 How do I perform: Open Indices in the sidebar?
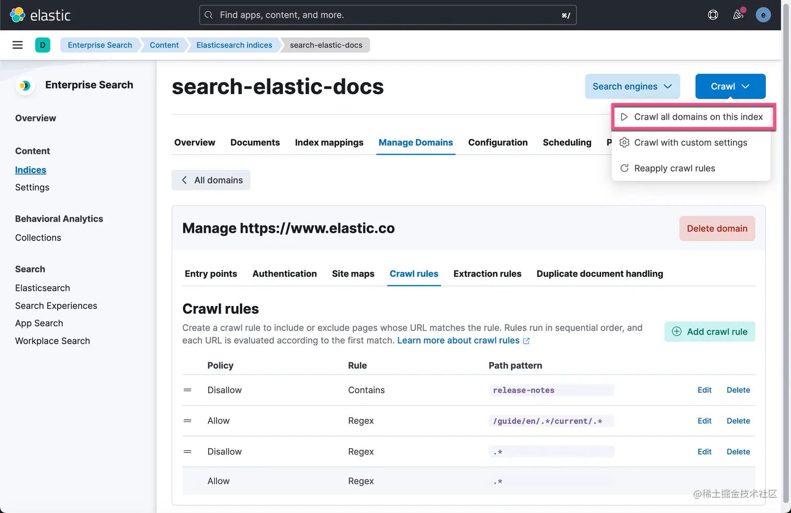click(x=30, y=170)
